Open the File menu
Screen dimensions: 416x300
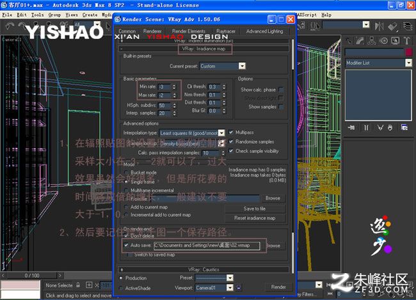[7, 15]
